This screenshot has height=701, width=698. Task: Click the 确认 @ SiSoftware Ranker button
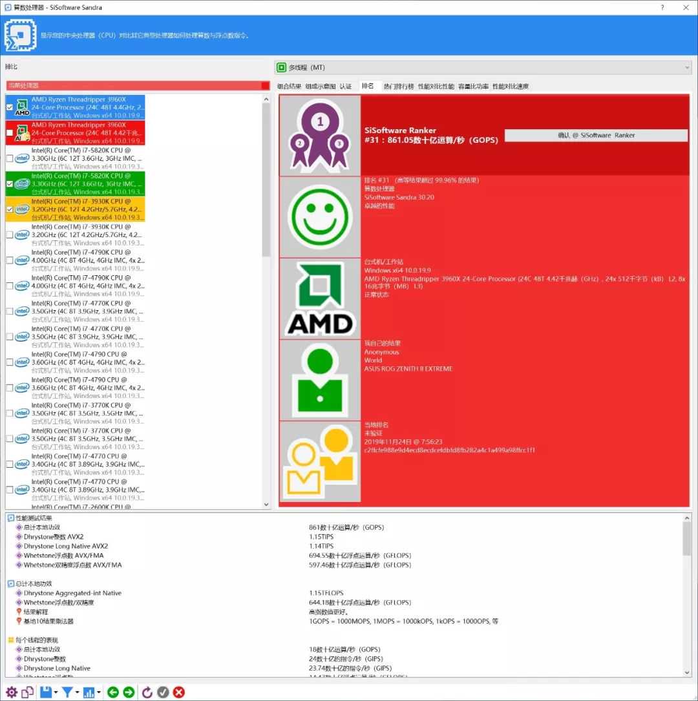(x=595, y=135)
